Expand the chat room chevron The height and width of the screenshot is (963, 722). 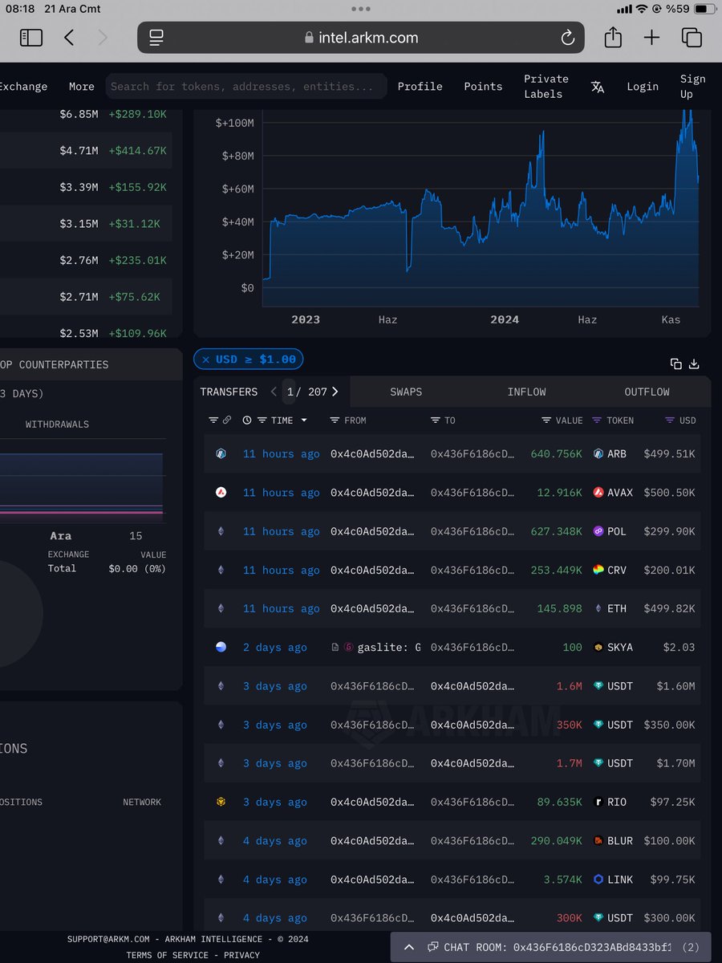pyautogui.click(x=409, y=947)
